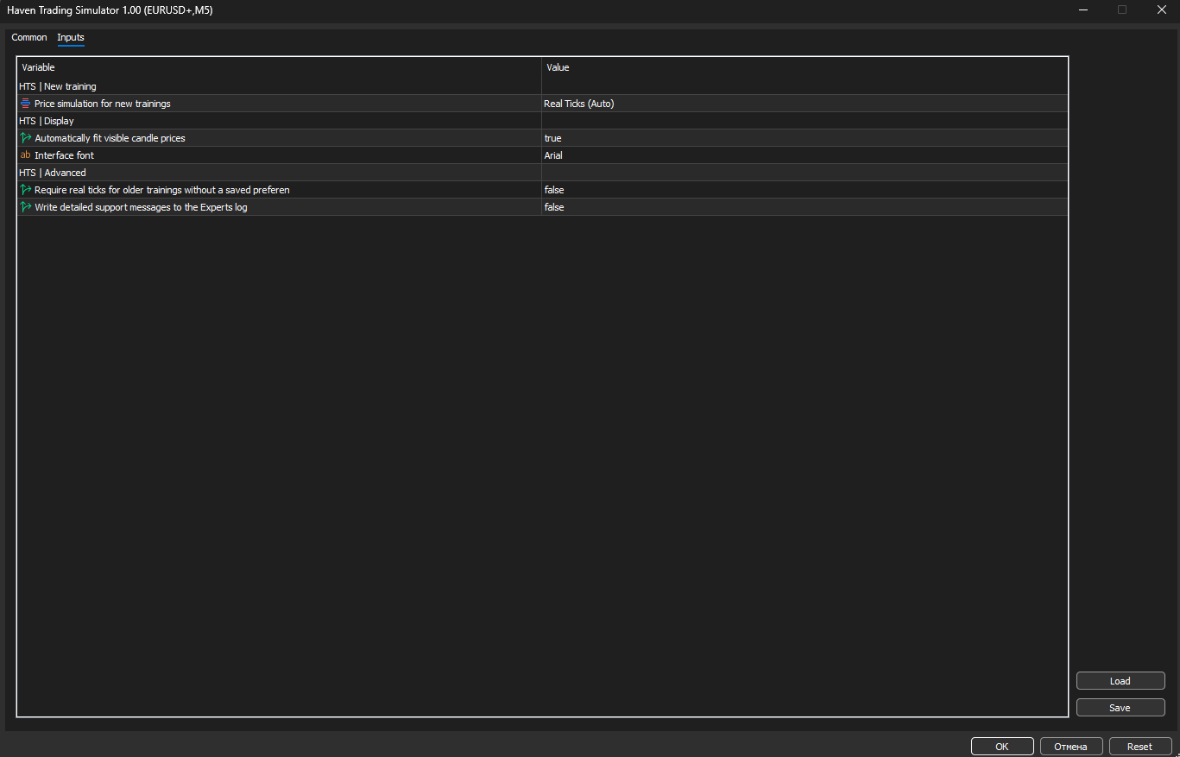Click the 'ab' string icon beside Interface font
The width and height of the screenshot is (1180, 757).
[25, 155]
